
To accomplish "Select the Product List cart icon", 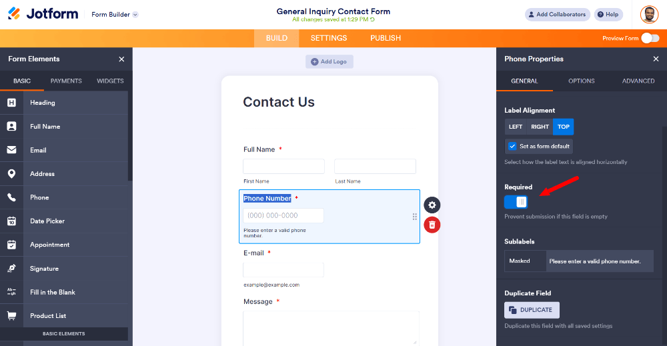I will click(11, 316).
